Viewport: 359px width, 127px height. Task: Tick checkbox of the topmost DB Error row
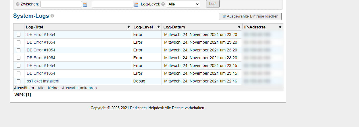coord(19,35)
